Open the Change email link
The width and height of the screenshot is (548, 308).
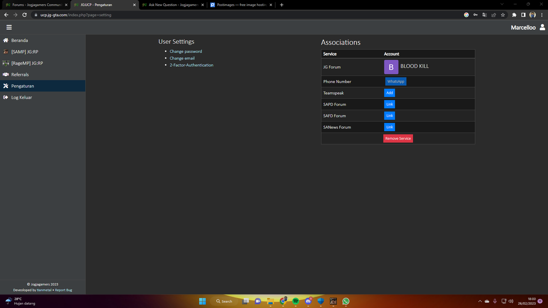tap(182, 58)
